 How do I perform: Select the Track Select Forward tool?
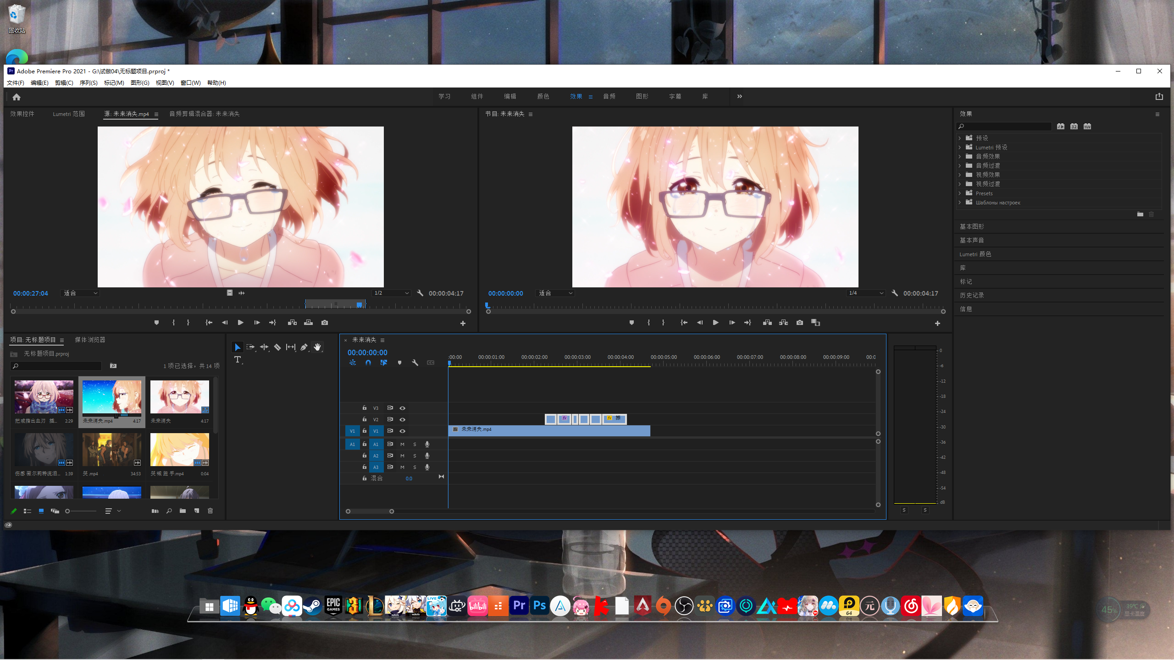pyautogui.click(x=250, y=347)
